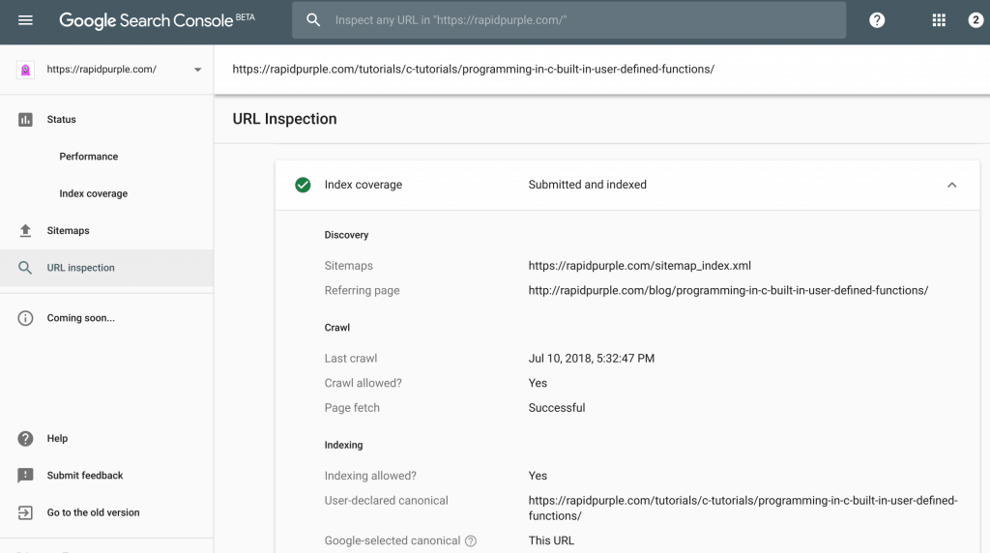Click the Last crawl date Jul 10, 2018
This screenshot has width=990, height=553.
pyautogui.click(x=592, y=359)
